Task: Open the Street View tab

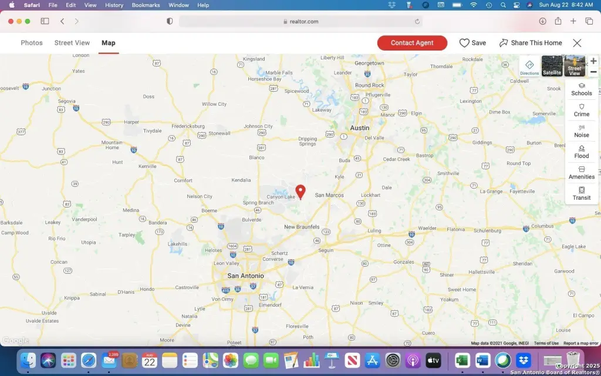Action: (72, 43)
